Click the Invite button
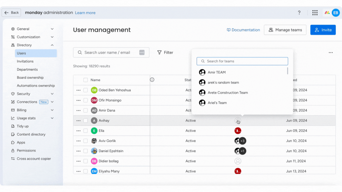342x192 pixels. pos(323,30)
